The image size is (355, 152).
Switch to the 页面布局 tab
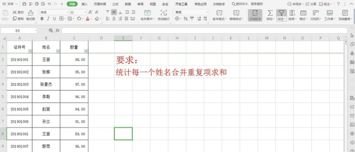(100, 4)
